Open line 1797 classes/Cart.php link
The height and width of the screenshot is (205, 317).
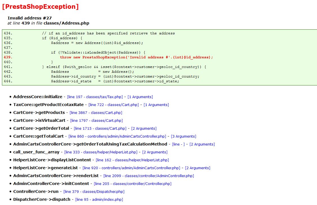(x=97, y=120)
